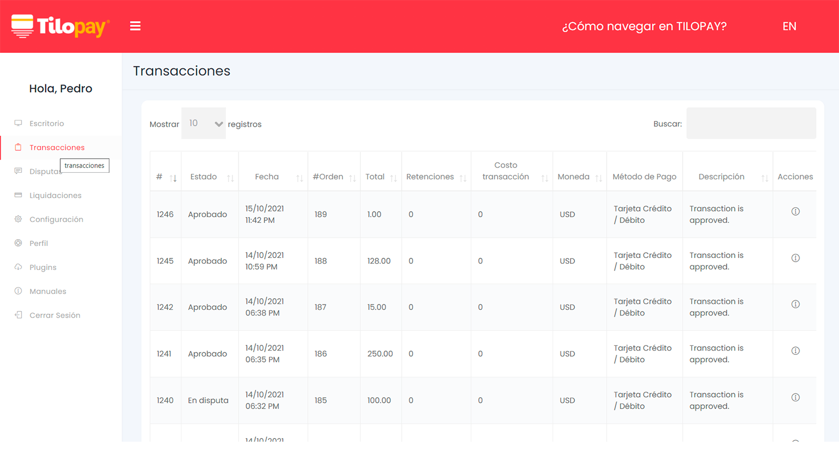Click 'Aprobado' status in row 1246
The height and width of the screenshot is (471, 839).
[208, 214]
